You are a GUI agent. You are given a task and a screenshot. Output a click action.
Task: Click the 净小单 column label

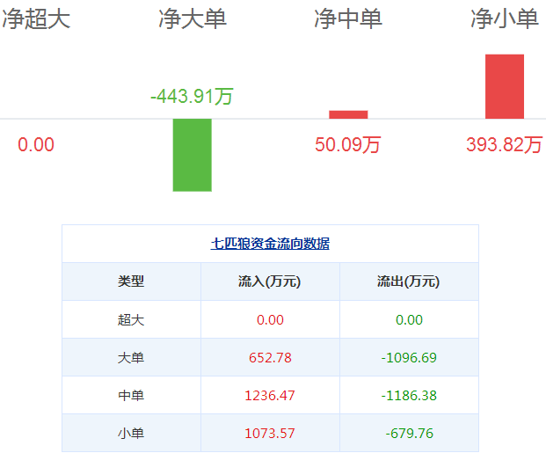505,18
